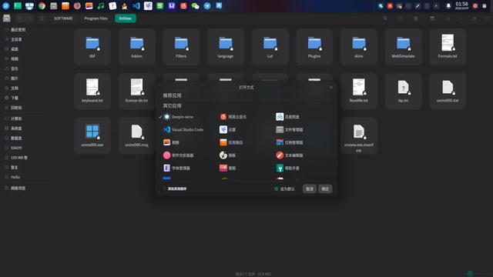The height and width of the screenshot is (277, 493).
Task: Select 相册 in the open-with dialog
Action: click(x=171, y=142)
